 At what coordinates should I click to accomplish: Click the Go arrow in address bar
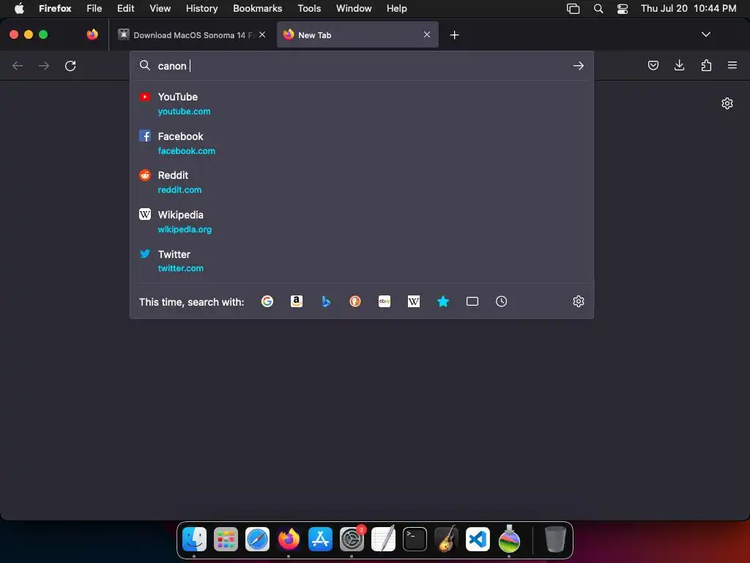pyautogui.click(x=579, y=65)
